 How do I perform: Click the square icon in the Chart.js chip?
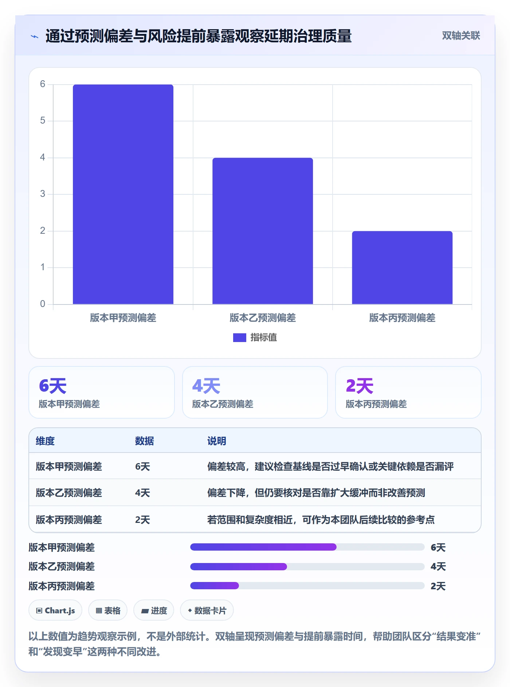(x=39, y=611)
